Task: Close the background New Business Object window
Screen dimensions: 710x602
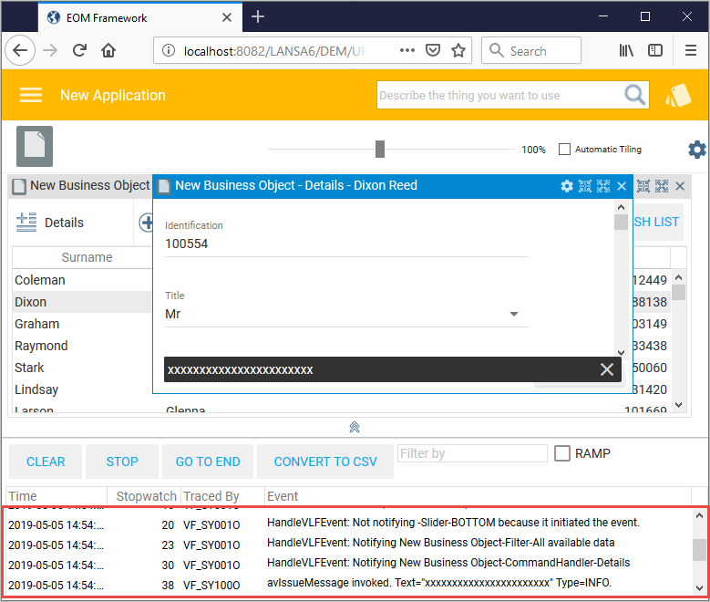Action: [680, 186]
